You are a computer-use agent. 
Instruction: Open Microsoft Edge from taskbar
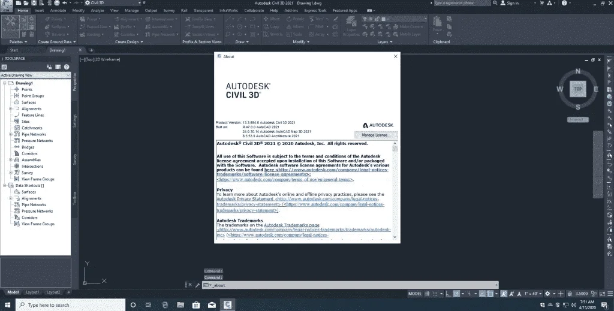(x=165, y=305)
